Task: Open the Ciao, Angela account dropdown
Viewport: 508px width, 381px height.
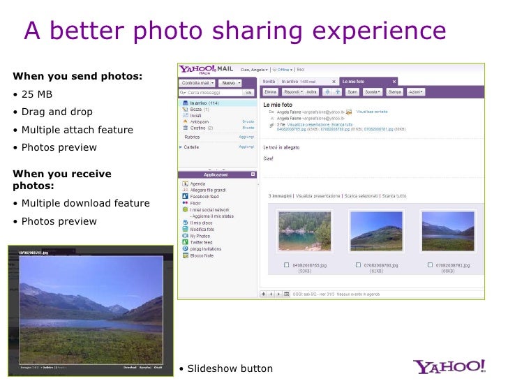Action: 254,70
